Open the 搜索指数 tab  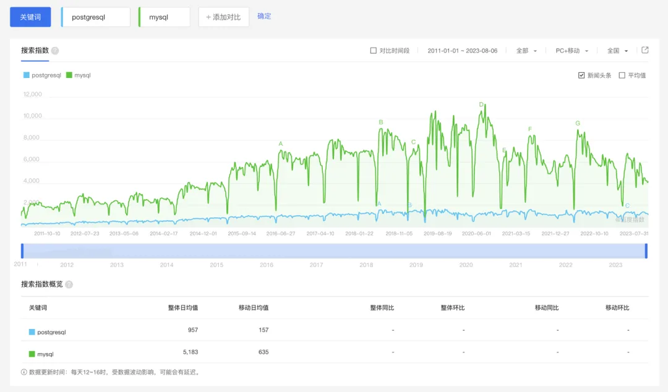tap(35, 50)
